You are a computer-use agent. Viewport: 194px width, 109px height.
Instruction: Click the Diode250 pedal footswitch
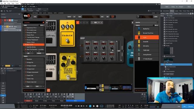pos(67,41)
